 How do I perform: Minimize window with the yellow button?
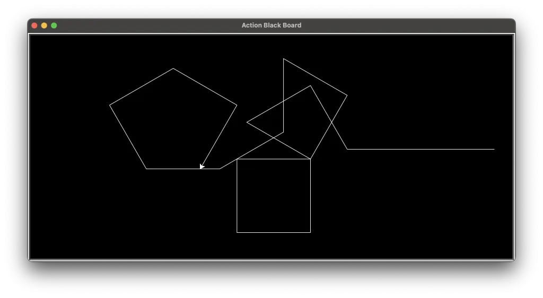(x=44, y=25)
